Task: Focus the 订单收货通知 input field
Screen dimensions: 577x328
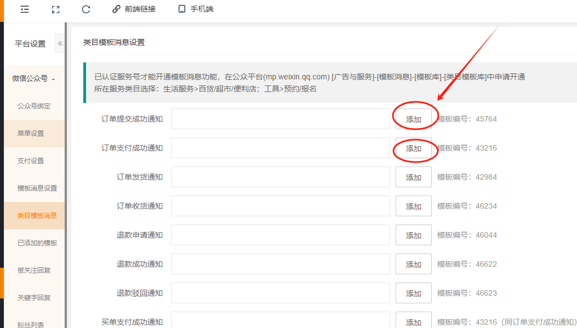Action: click(281, 206)
